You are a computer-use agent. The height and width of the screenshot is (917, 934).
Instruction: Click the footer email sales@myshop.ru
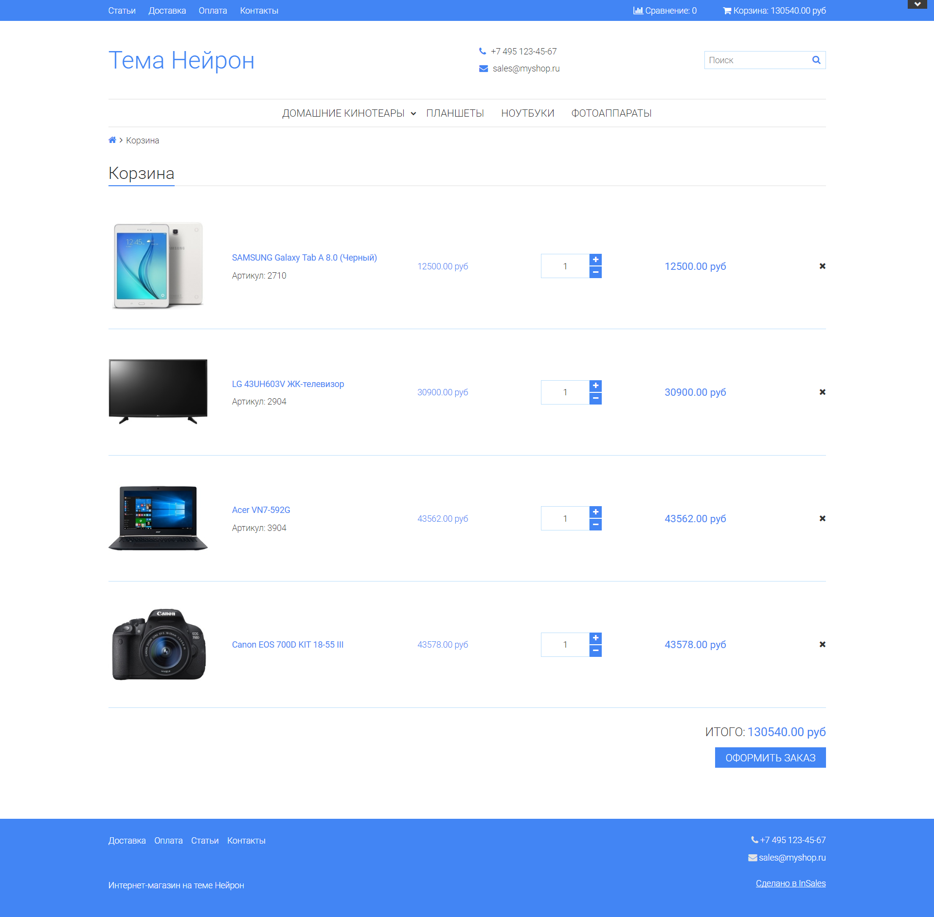[792, 858]
